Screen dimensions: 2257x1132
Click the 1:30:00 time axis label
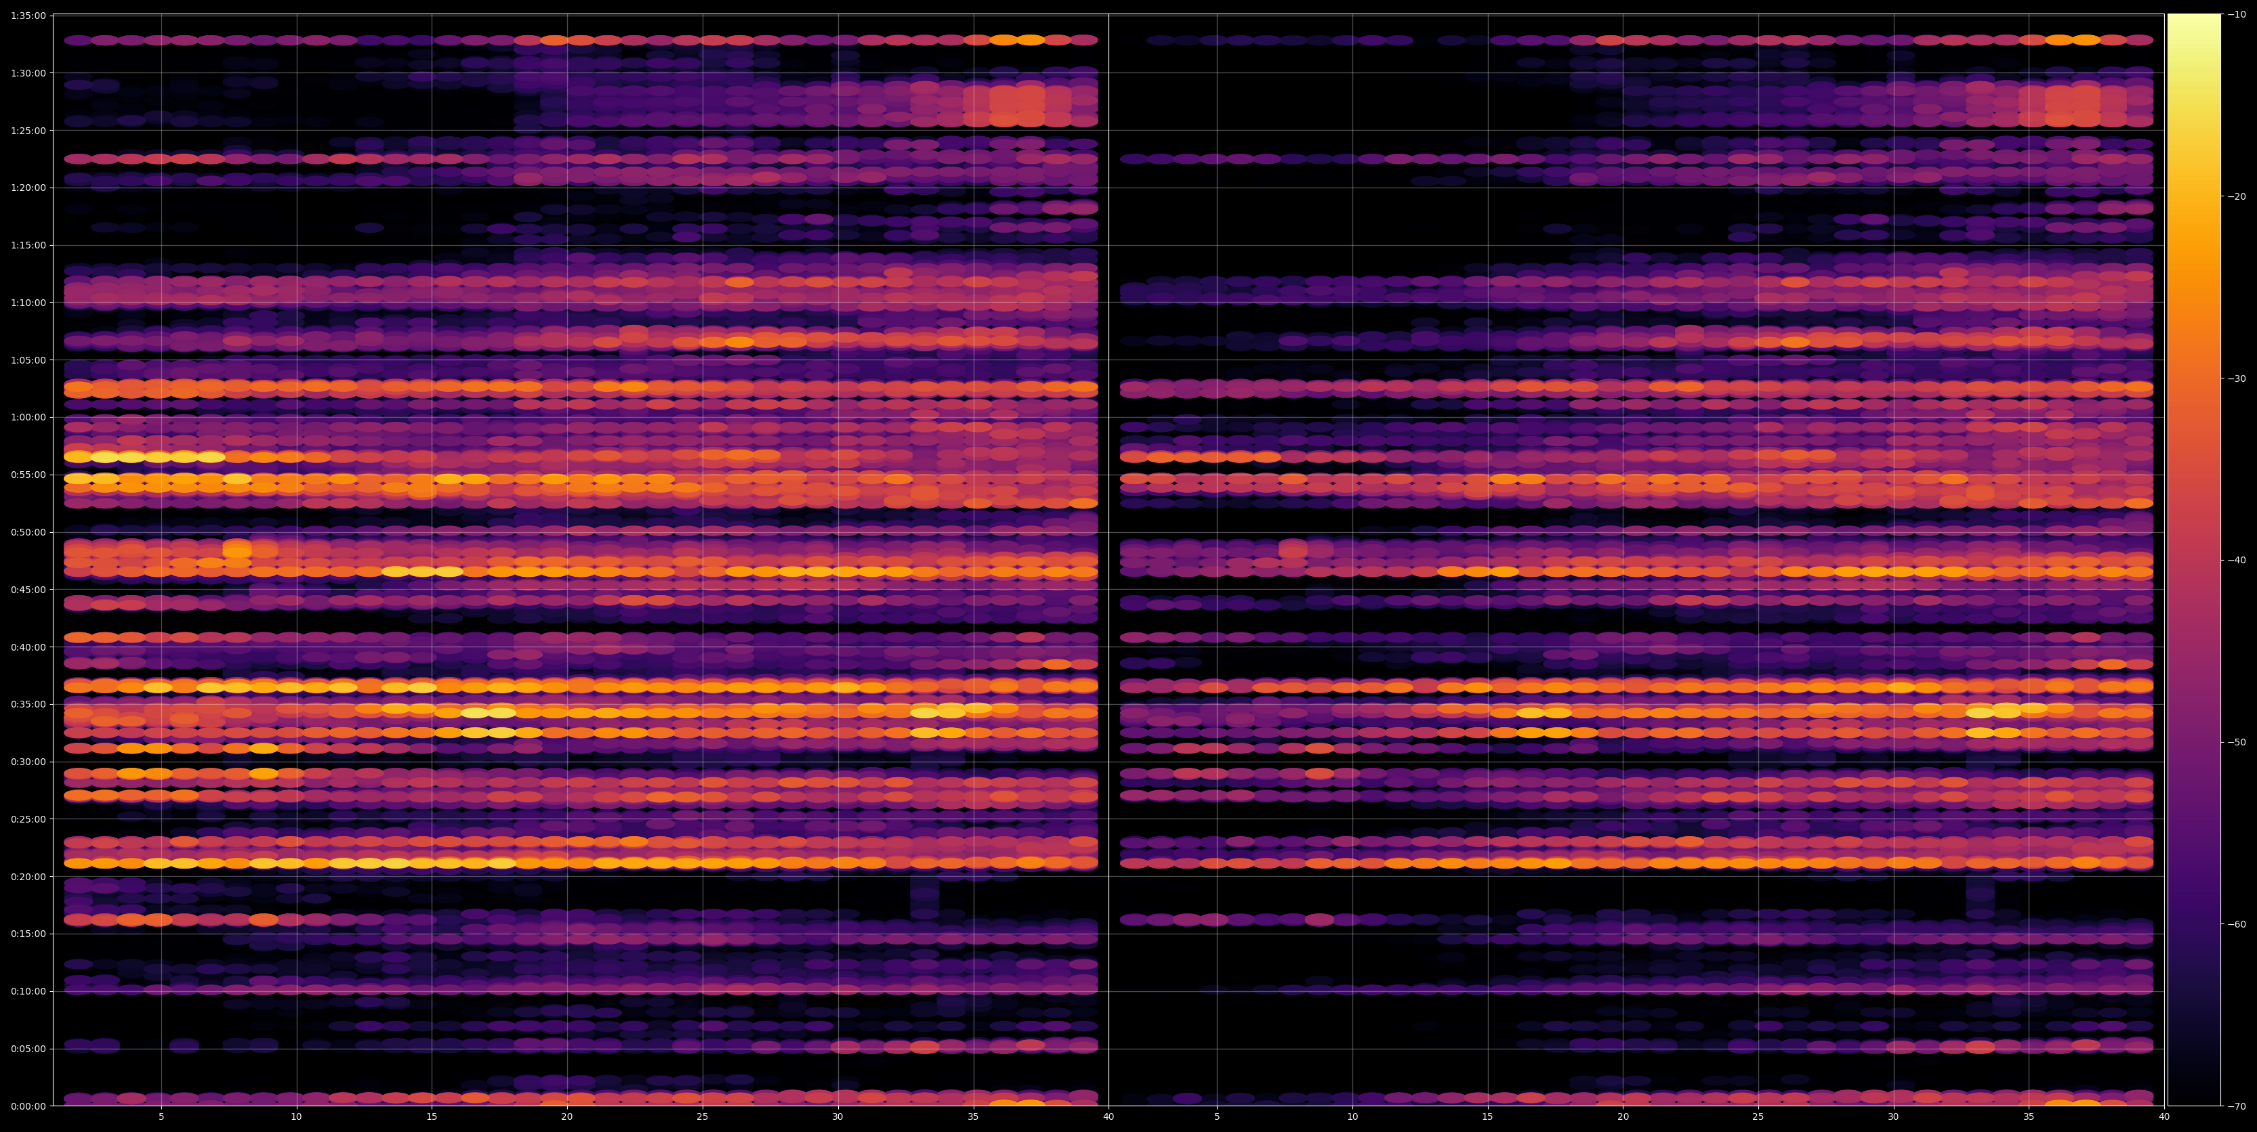(29, 72)
